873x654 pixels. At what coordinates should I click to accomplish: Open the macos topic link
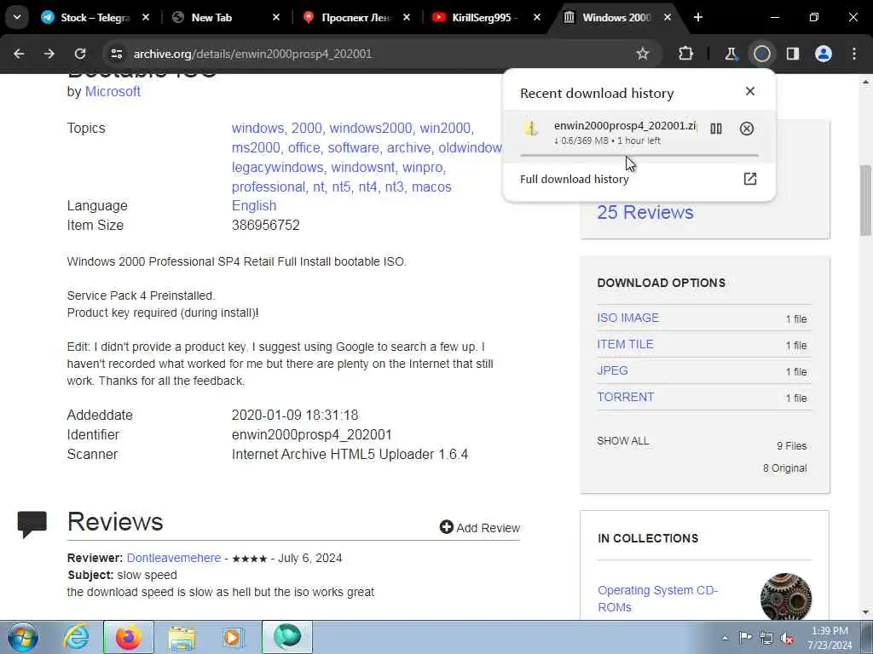tap(431, 186)
